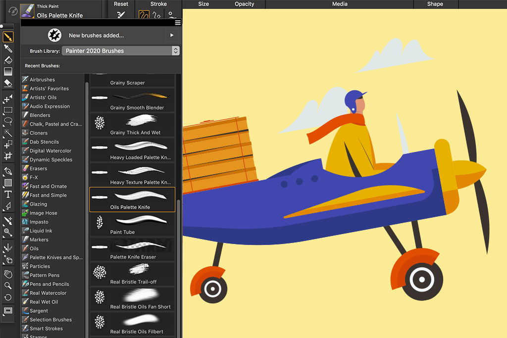The image size is (507, 338).
Task: Open the brush selector via Oils Palette Knife thumbnail
Action: [x=27, y=11]
